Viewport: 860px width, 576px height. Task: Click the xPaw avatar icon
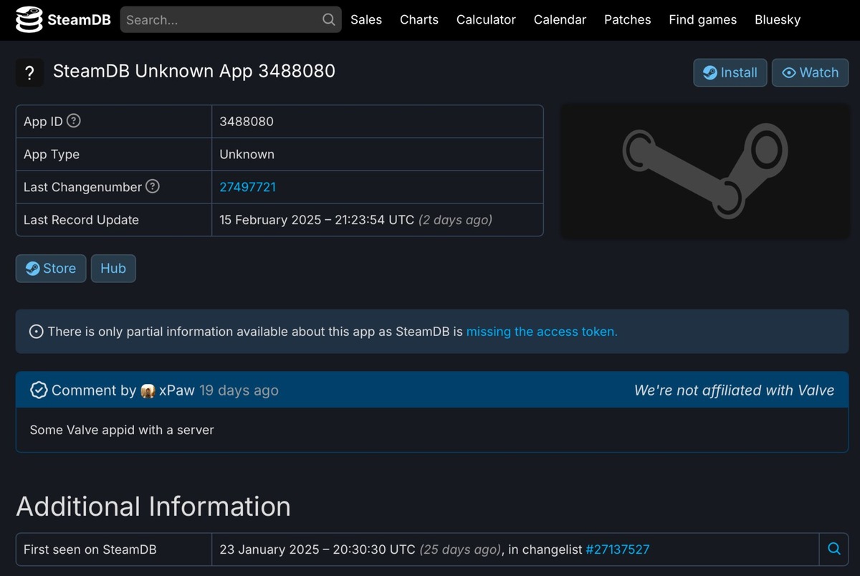click(148, 391)
